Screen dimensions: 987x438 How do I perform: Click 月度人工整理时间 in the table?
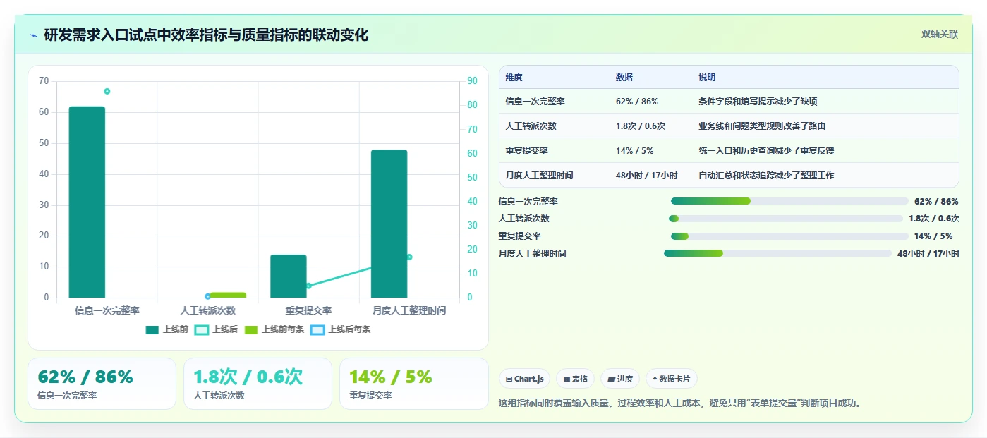(539, 176)
